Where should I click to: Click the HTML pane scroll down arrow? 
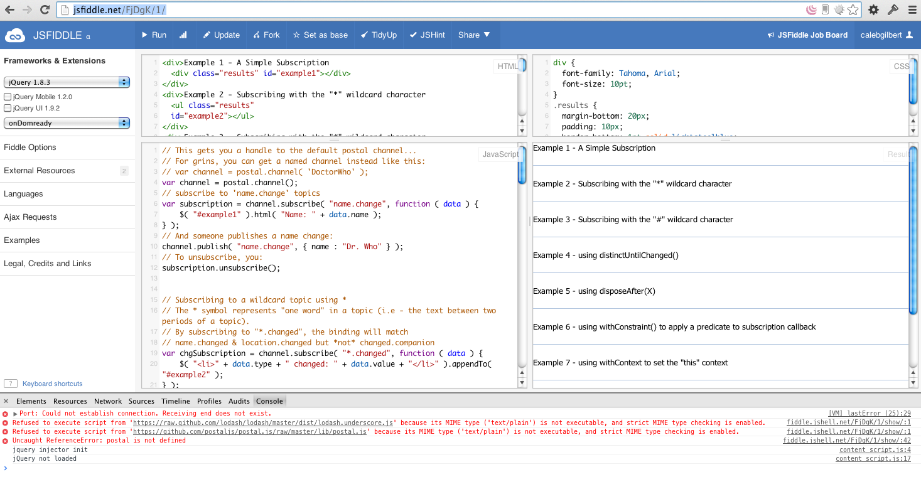[x=522, y=131]
